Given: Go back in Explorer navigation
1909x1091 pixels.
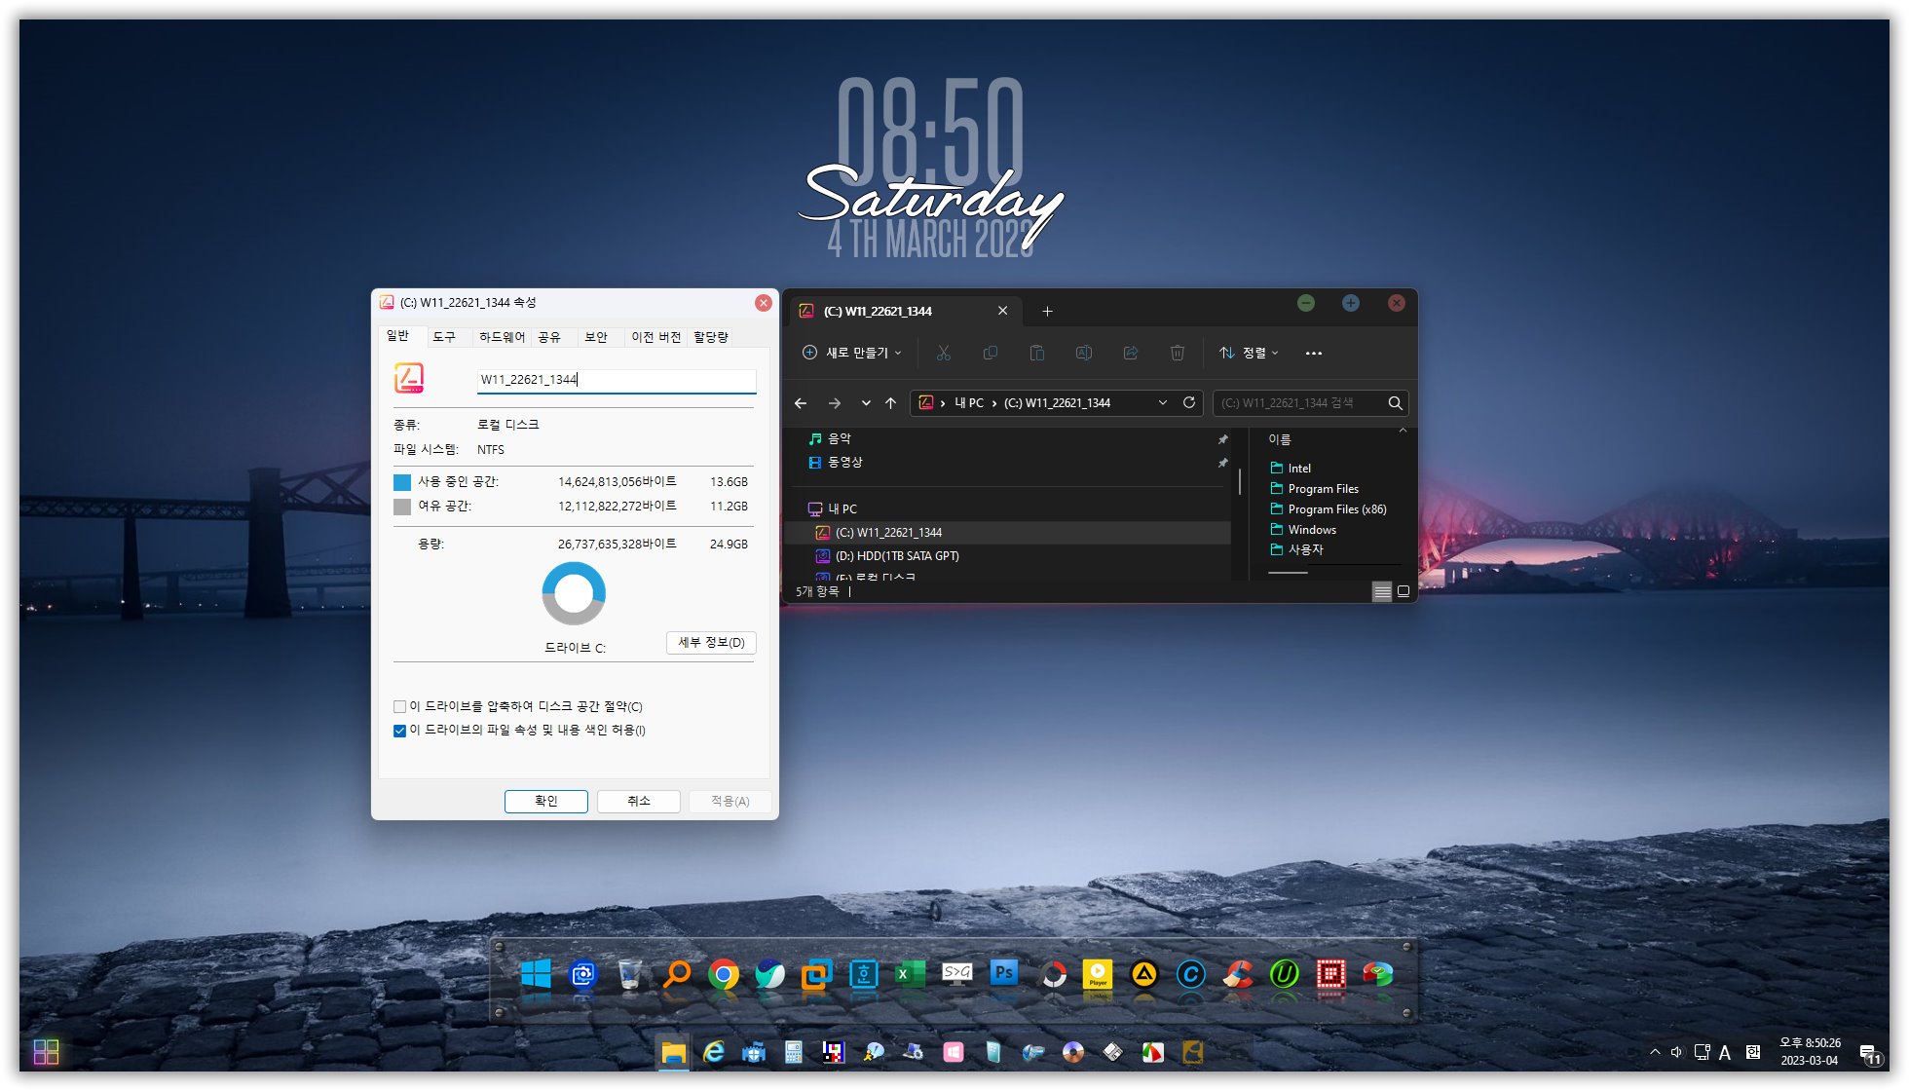Looking at the screenshot, I should pyautogui.click(x=801, y=402).
